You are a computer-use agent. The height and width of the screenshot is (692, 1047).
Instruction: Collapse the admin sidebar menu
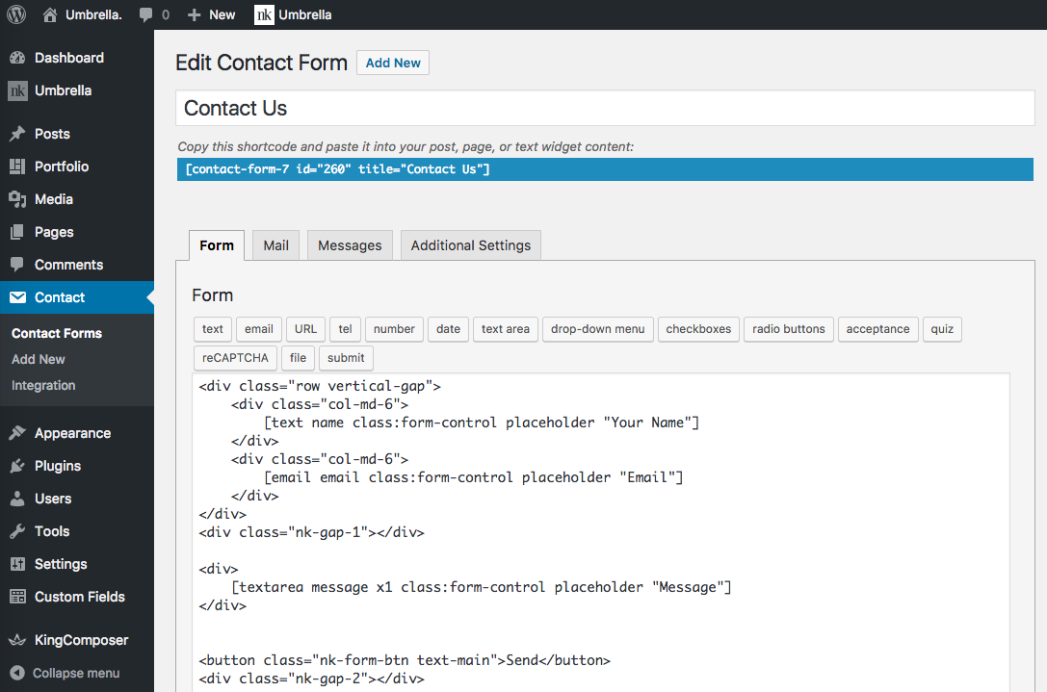(65, 673)
